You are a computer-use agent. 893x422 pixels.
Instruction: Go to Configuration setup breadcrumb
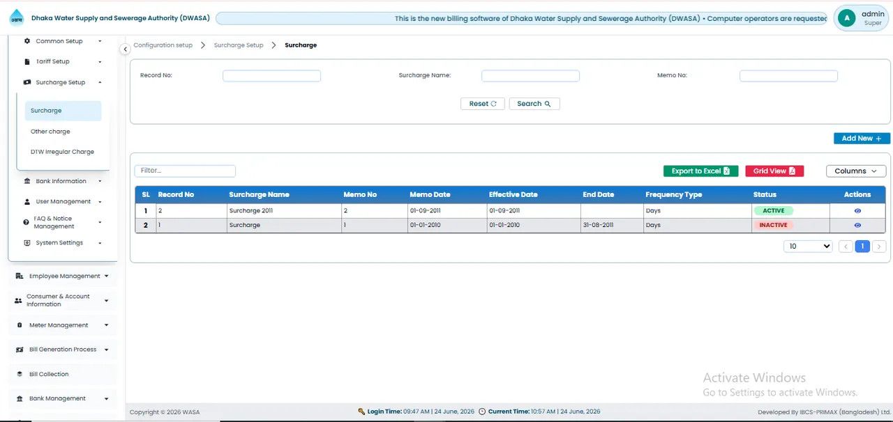(x=163, y=45)
